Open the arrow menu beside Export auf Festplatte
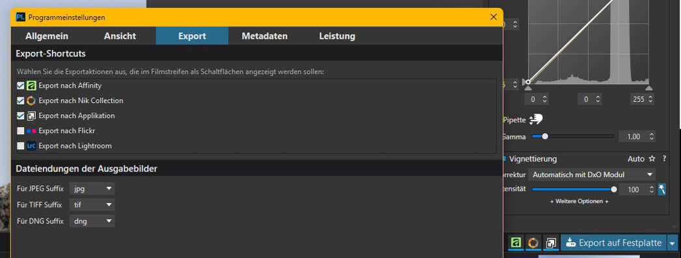 pyautogui.click(x=673, y=243)
